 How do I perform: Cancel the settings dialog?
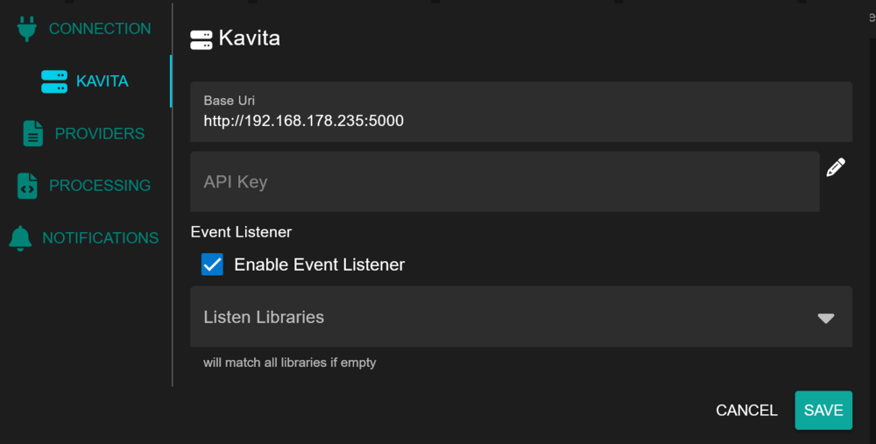[x=746, y=411]
